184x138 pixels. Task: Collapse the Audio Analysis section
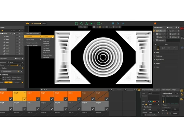[x=162, y=93]
